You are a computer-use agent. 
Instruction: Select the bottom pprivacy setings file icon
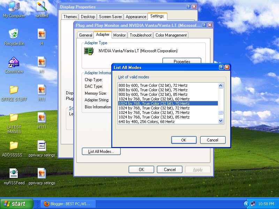pyautogui.click(x=42, y=173)
